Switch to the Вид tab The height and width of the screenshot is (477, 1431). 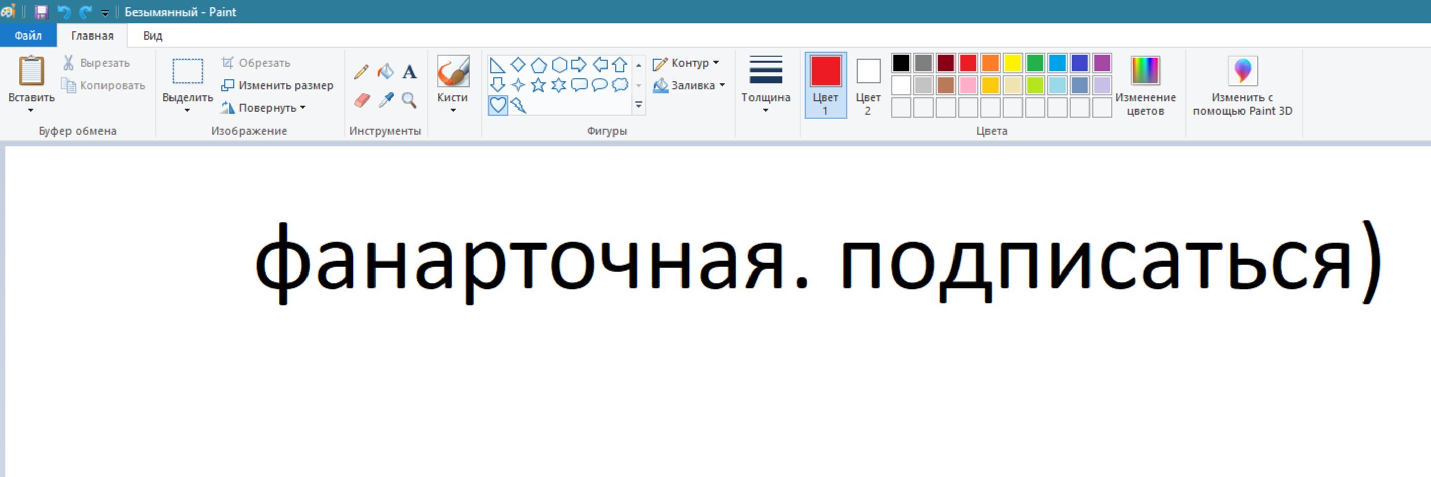153,36
